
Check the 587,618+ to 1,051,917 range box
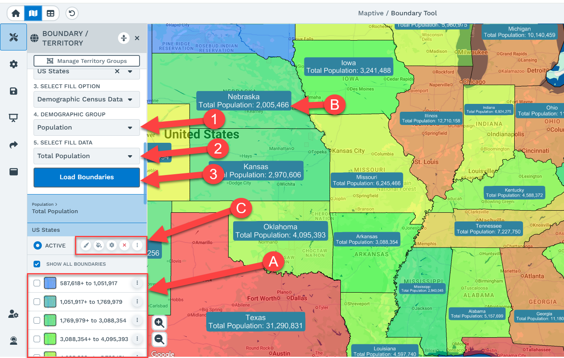coord(37,283)
